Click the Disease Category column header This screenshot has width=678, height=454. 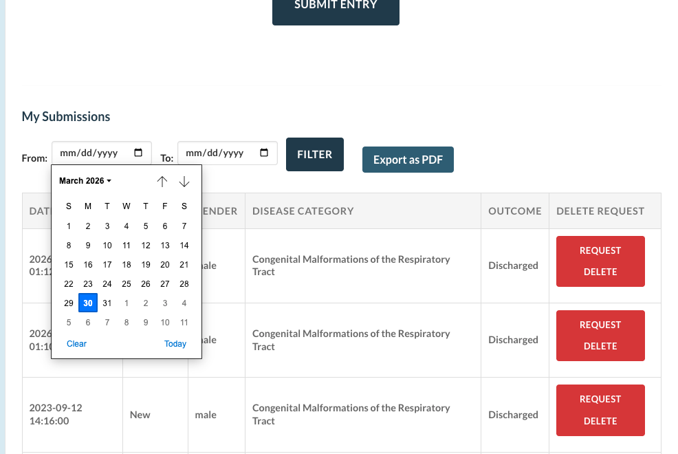(303, 211)
